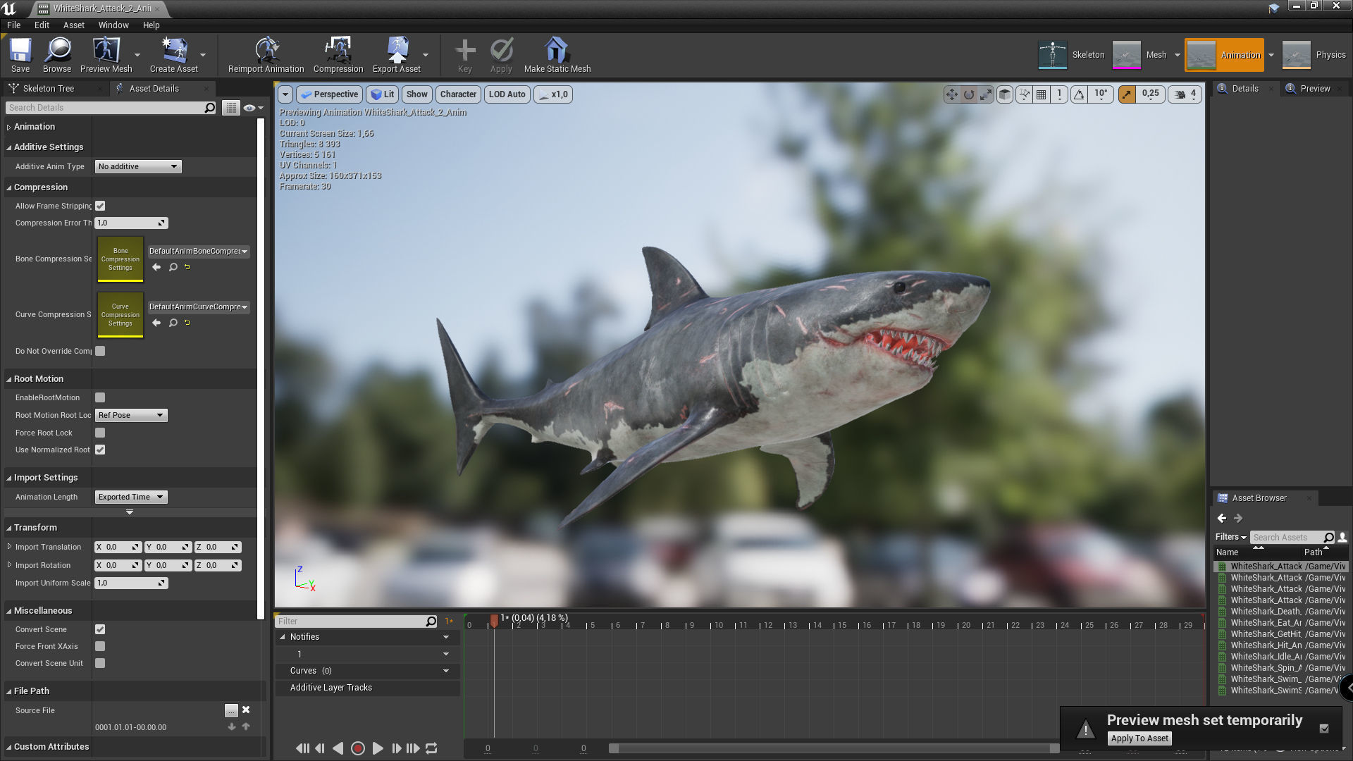Toggle surface snapping in viewport

1024,94
